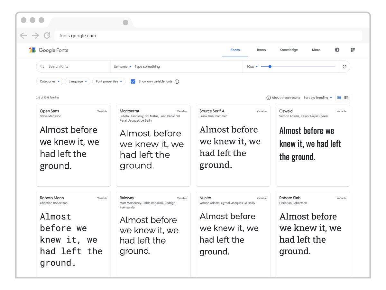Click the search magnifier in Search fonts
386x290 pixels.
[42, 66]
